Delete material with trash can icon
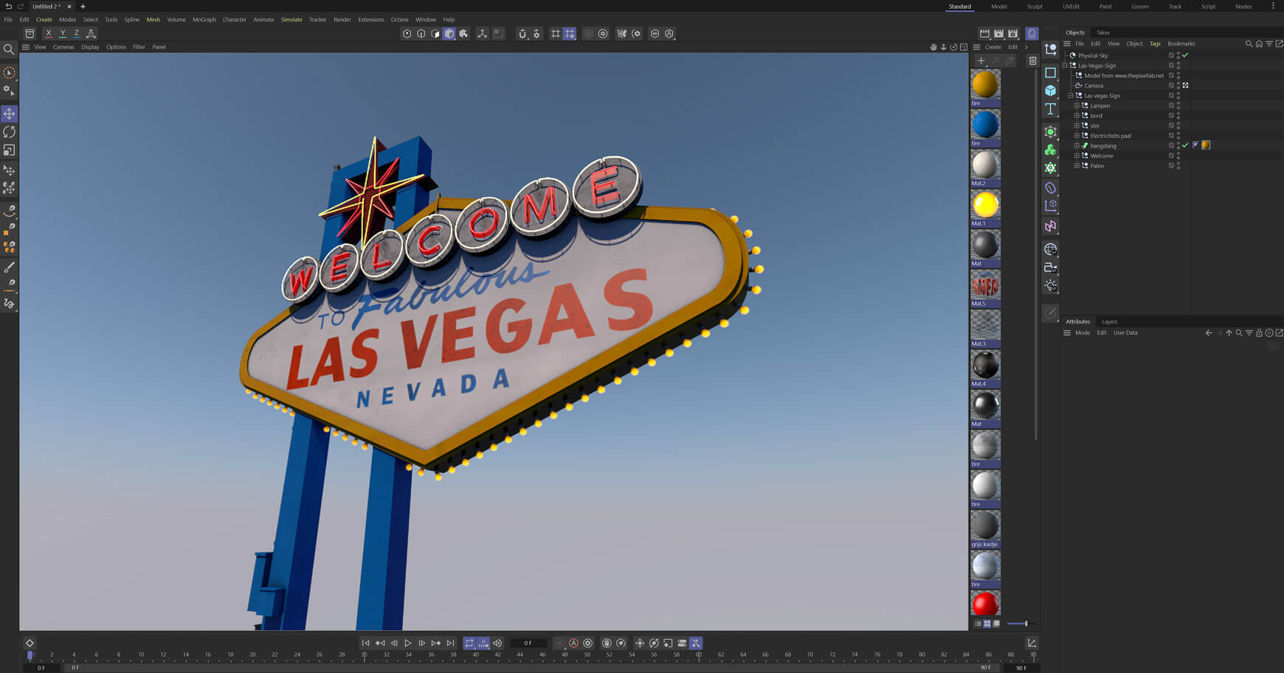 [1032, 60]
